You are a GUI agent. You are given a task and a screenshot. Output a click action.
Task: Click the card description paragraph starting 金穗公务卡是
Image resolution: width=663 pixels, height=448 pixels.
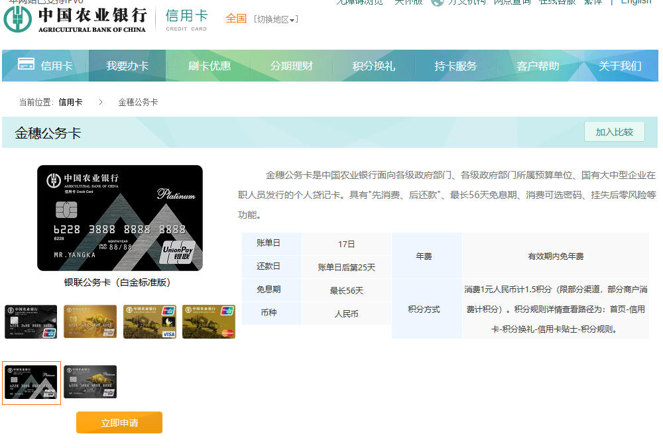tap(447, 195)
